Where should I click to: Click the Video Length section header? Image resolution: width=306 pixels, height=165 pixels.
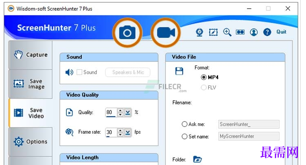[109, 158]
